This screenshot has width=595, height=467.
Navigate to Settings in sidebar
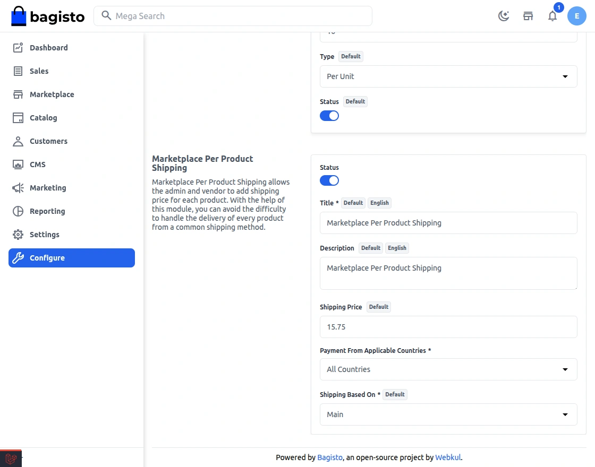[44, 235]
